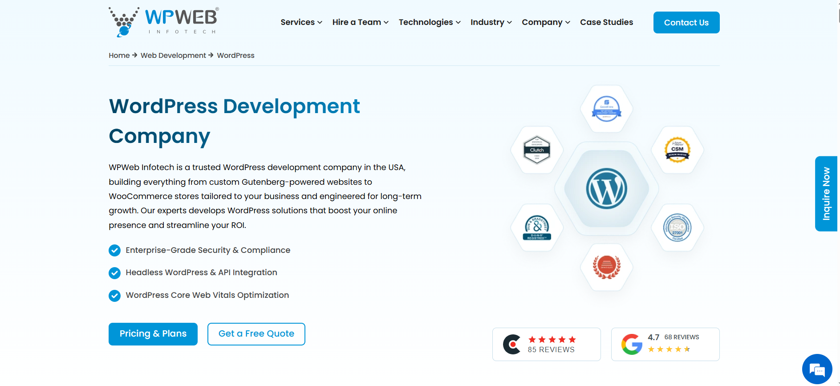Open the Inquire Now side tab
The width and height of the screenshot is (840, 386).
(826, 194)
